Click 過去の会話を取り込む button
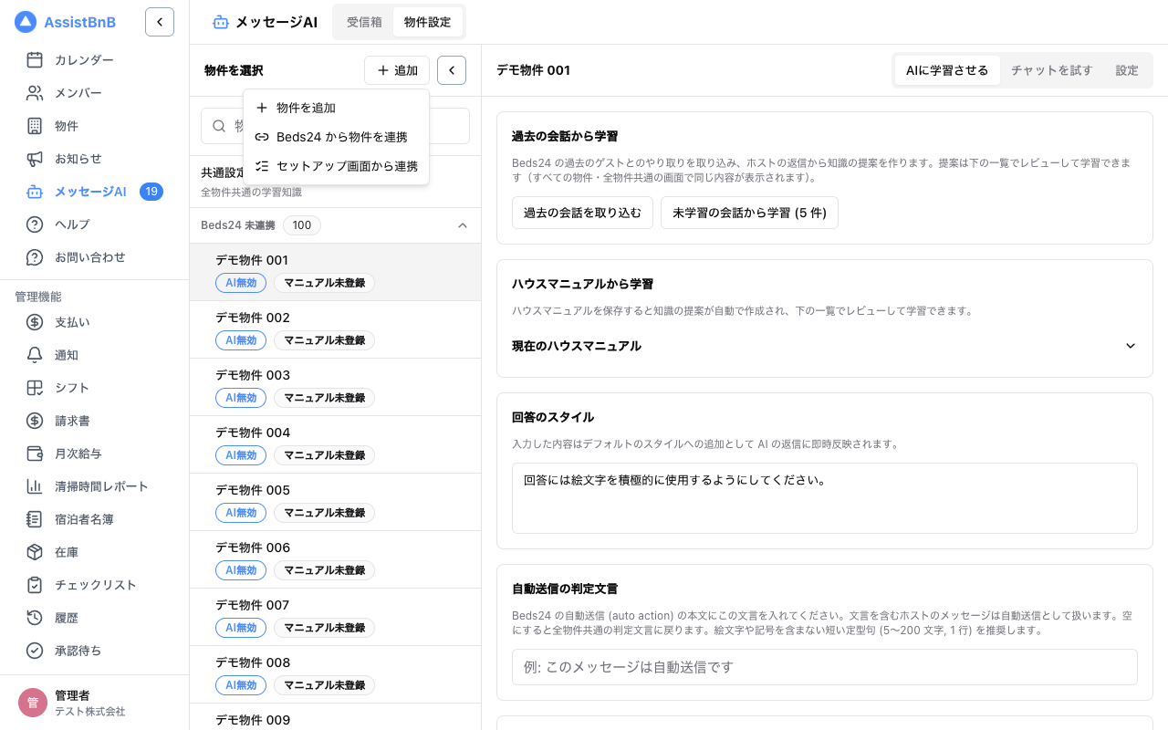Image resolution: width=1168 pixels, height=730 pixels. [582, 213]
